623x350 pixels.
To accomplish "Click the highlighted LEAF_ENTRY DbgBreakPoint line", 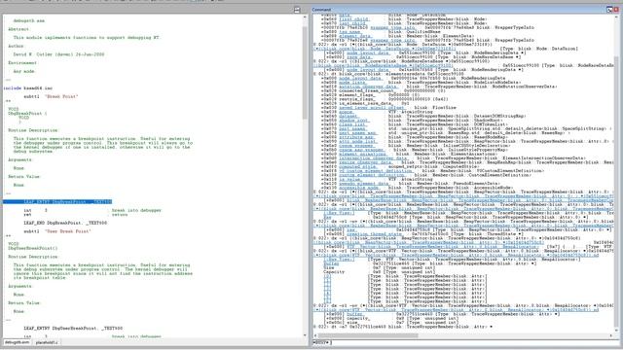I will pos(57,201).
